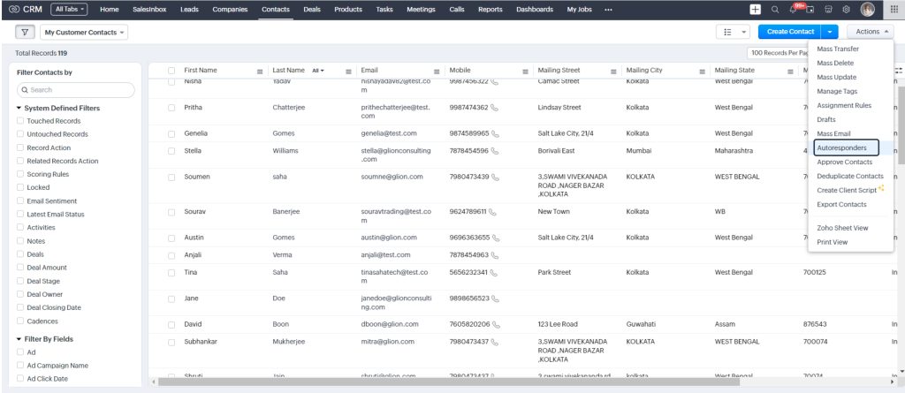Click email link dboon@glion.com
Screen dimensions: 905x393
point(390,324)
